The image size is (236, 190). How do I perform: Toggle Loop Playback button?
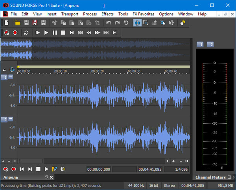point(26,33)
